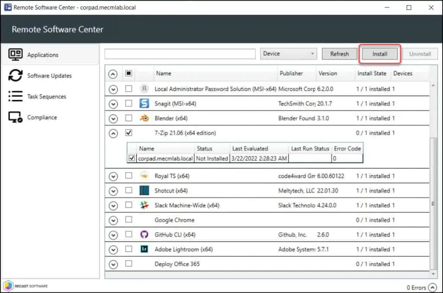Click the application list vertical scrollbar

click(x=433, y=203)
